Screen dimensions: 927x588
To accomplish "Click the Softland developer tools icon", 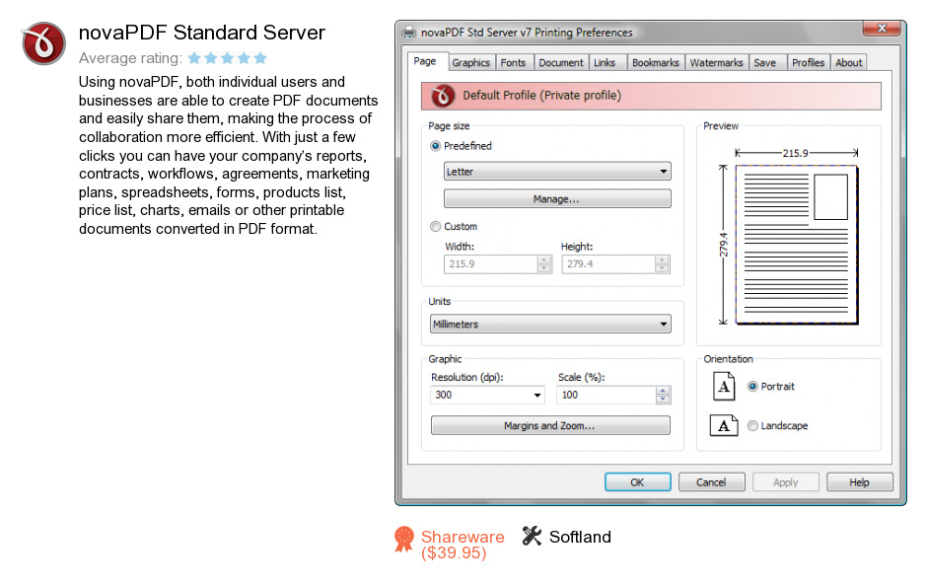I will [532, 536].
